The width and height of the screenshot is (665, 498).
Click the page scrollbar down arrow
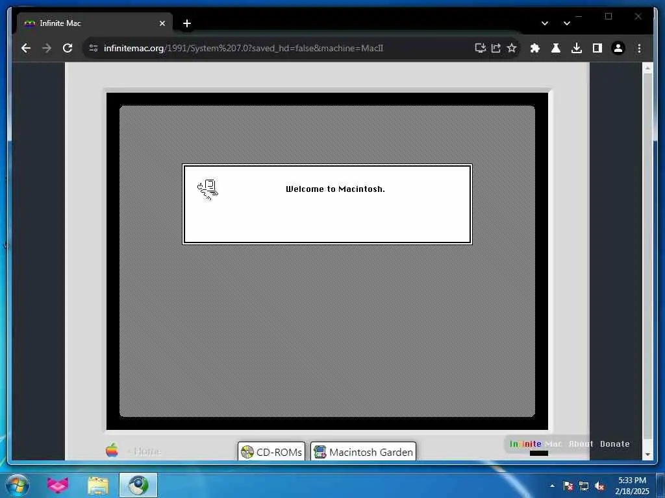click(647, 454)
